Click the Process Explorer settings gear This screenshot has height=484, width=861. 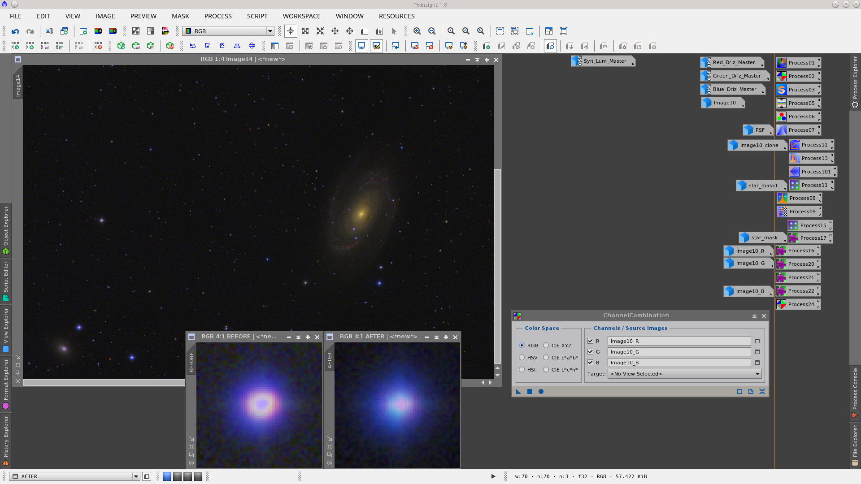click(855, 104)
